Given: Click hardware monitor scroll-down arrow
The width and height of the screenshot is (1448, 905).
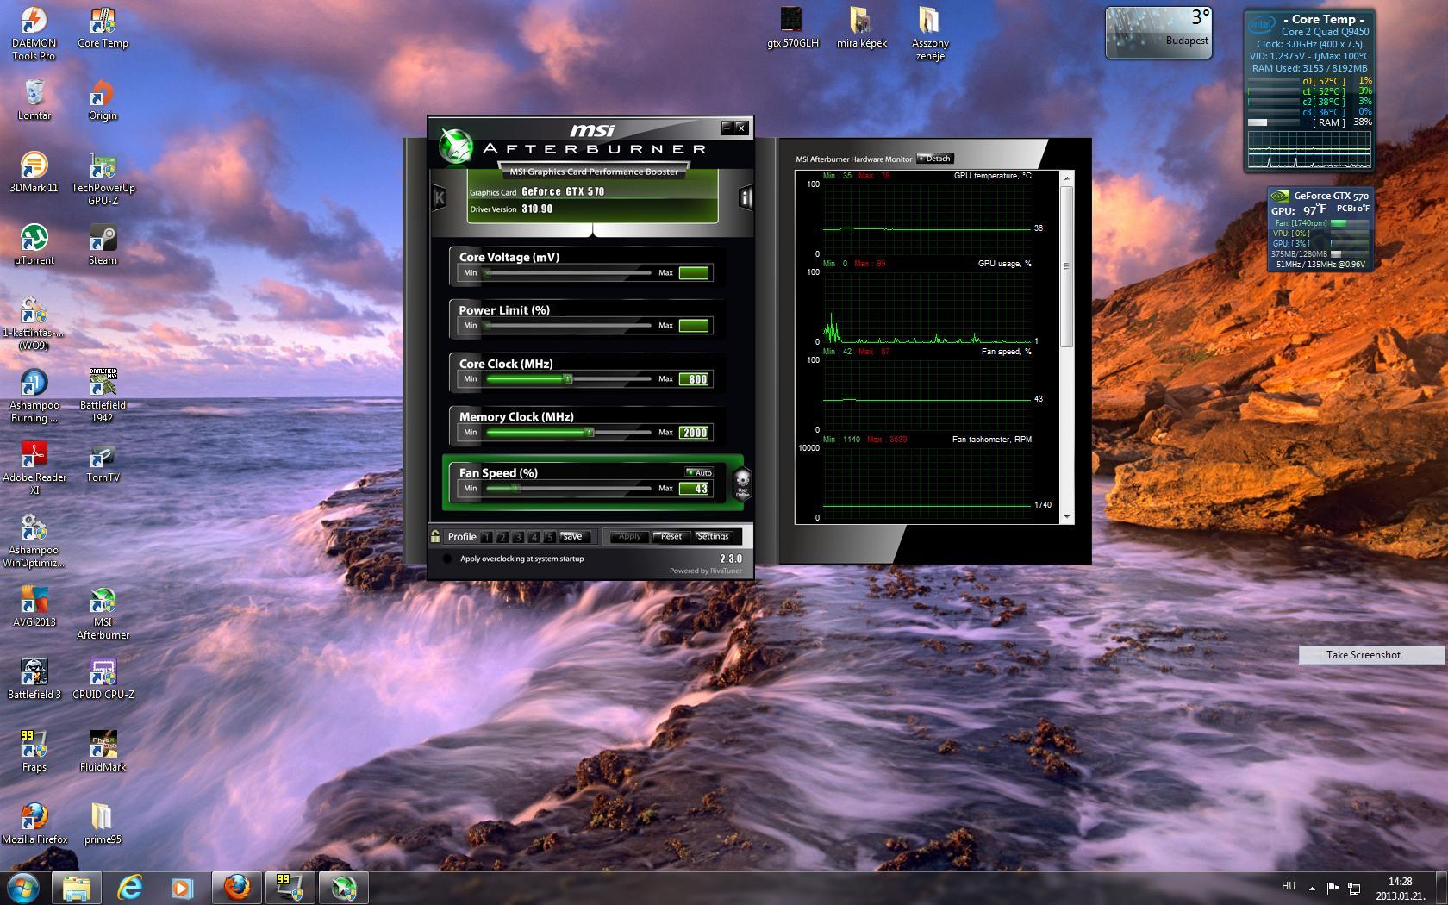Looking at the screenshot, I should pyautogui.click(x=1067, y=517).
